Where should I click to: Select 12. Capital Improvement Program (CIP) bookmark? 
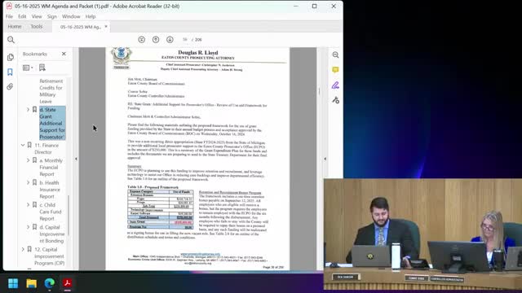click(x=49, y=256)
